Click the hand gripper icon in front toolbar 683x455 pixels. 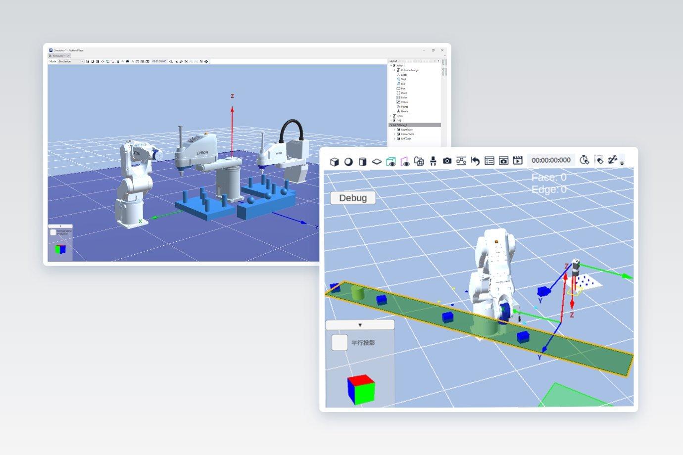[x=433, y=161]
